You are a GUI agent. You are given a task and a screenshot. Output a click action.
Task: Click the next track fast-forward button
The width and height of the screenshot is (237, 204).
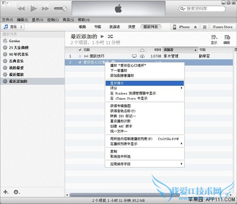point(45,9)
